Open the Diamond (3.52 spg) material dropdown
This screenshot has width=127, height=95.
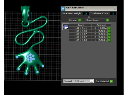(x=92, y=81)
